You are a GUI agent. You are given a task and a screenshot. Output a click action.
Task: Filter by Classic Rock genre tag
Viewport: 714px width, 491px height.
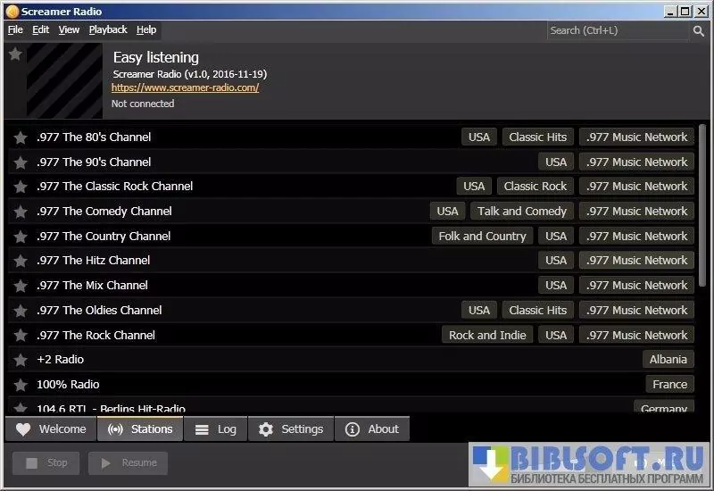[535, 187]
